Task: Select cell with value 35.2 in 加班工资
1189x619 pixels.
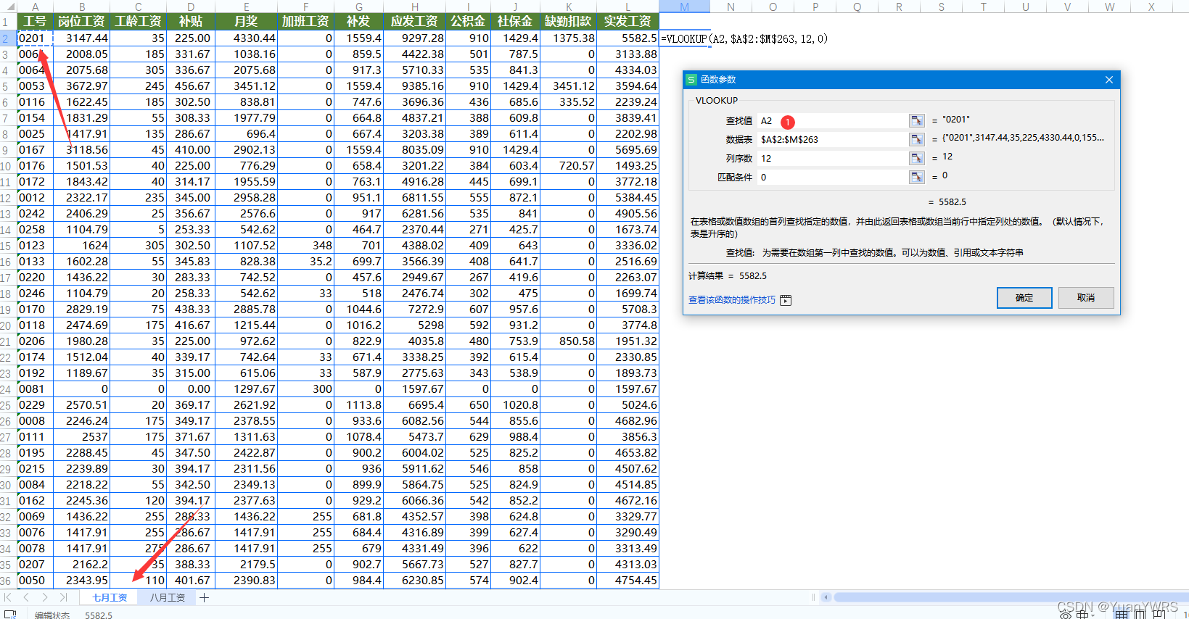Action: pyautogui.click(x=305, y=262)
